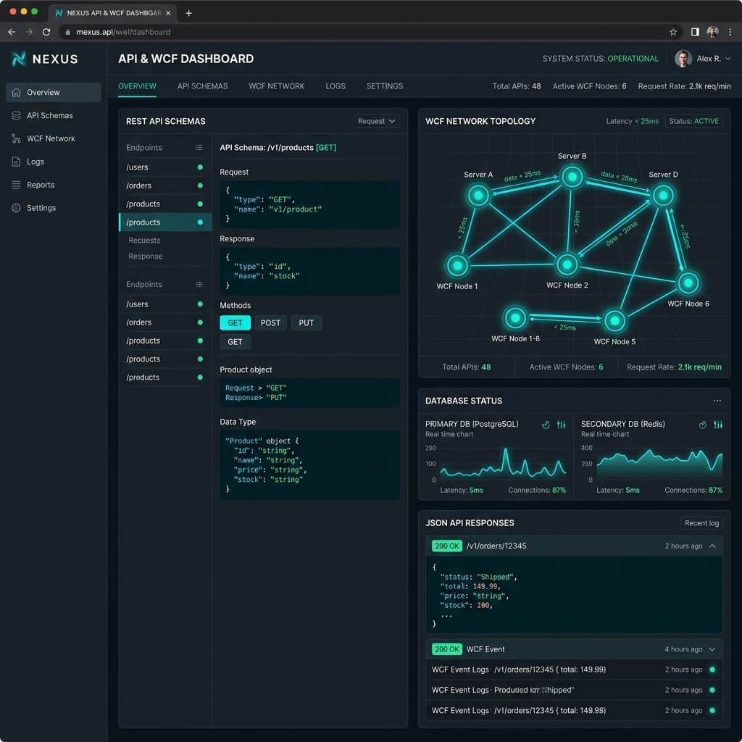Open Database Status three-dot menu

pos(717,401)
